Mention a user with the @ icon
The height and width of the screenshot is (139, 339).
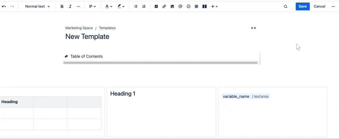click(180, 6)
